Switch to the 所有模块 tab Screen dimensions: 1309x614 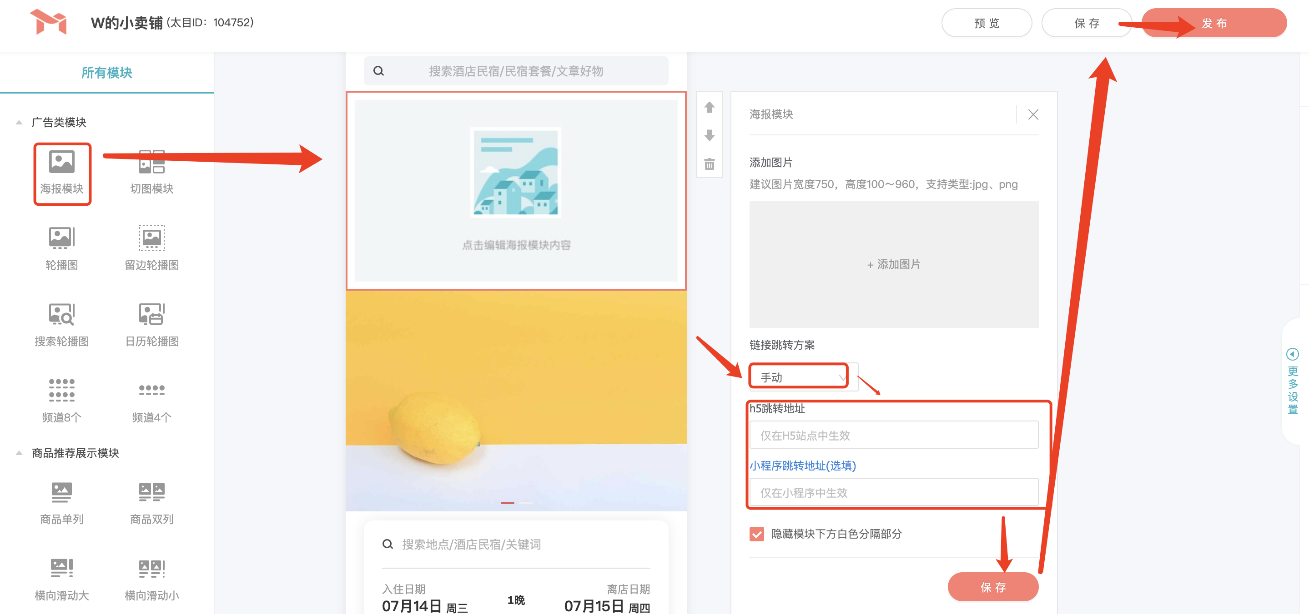[107, 73]
